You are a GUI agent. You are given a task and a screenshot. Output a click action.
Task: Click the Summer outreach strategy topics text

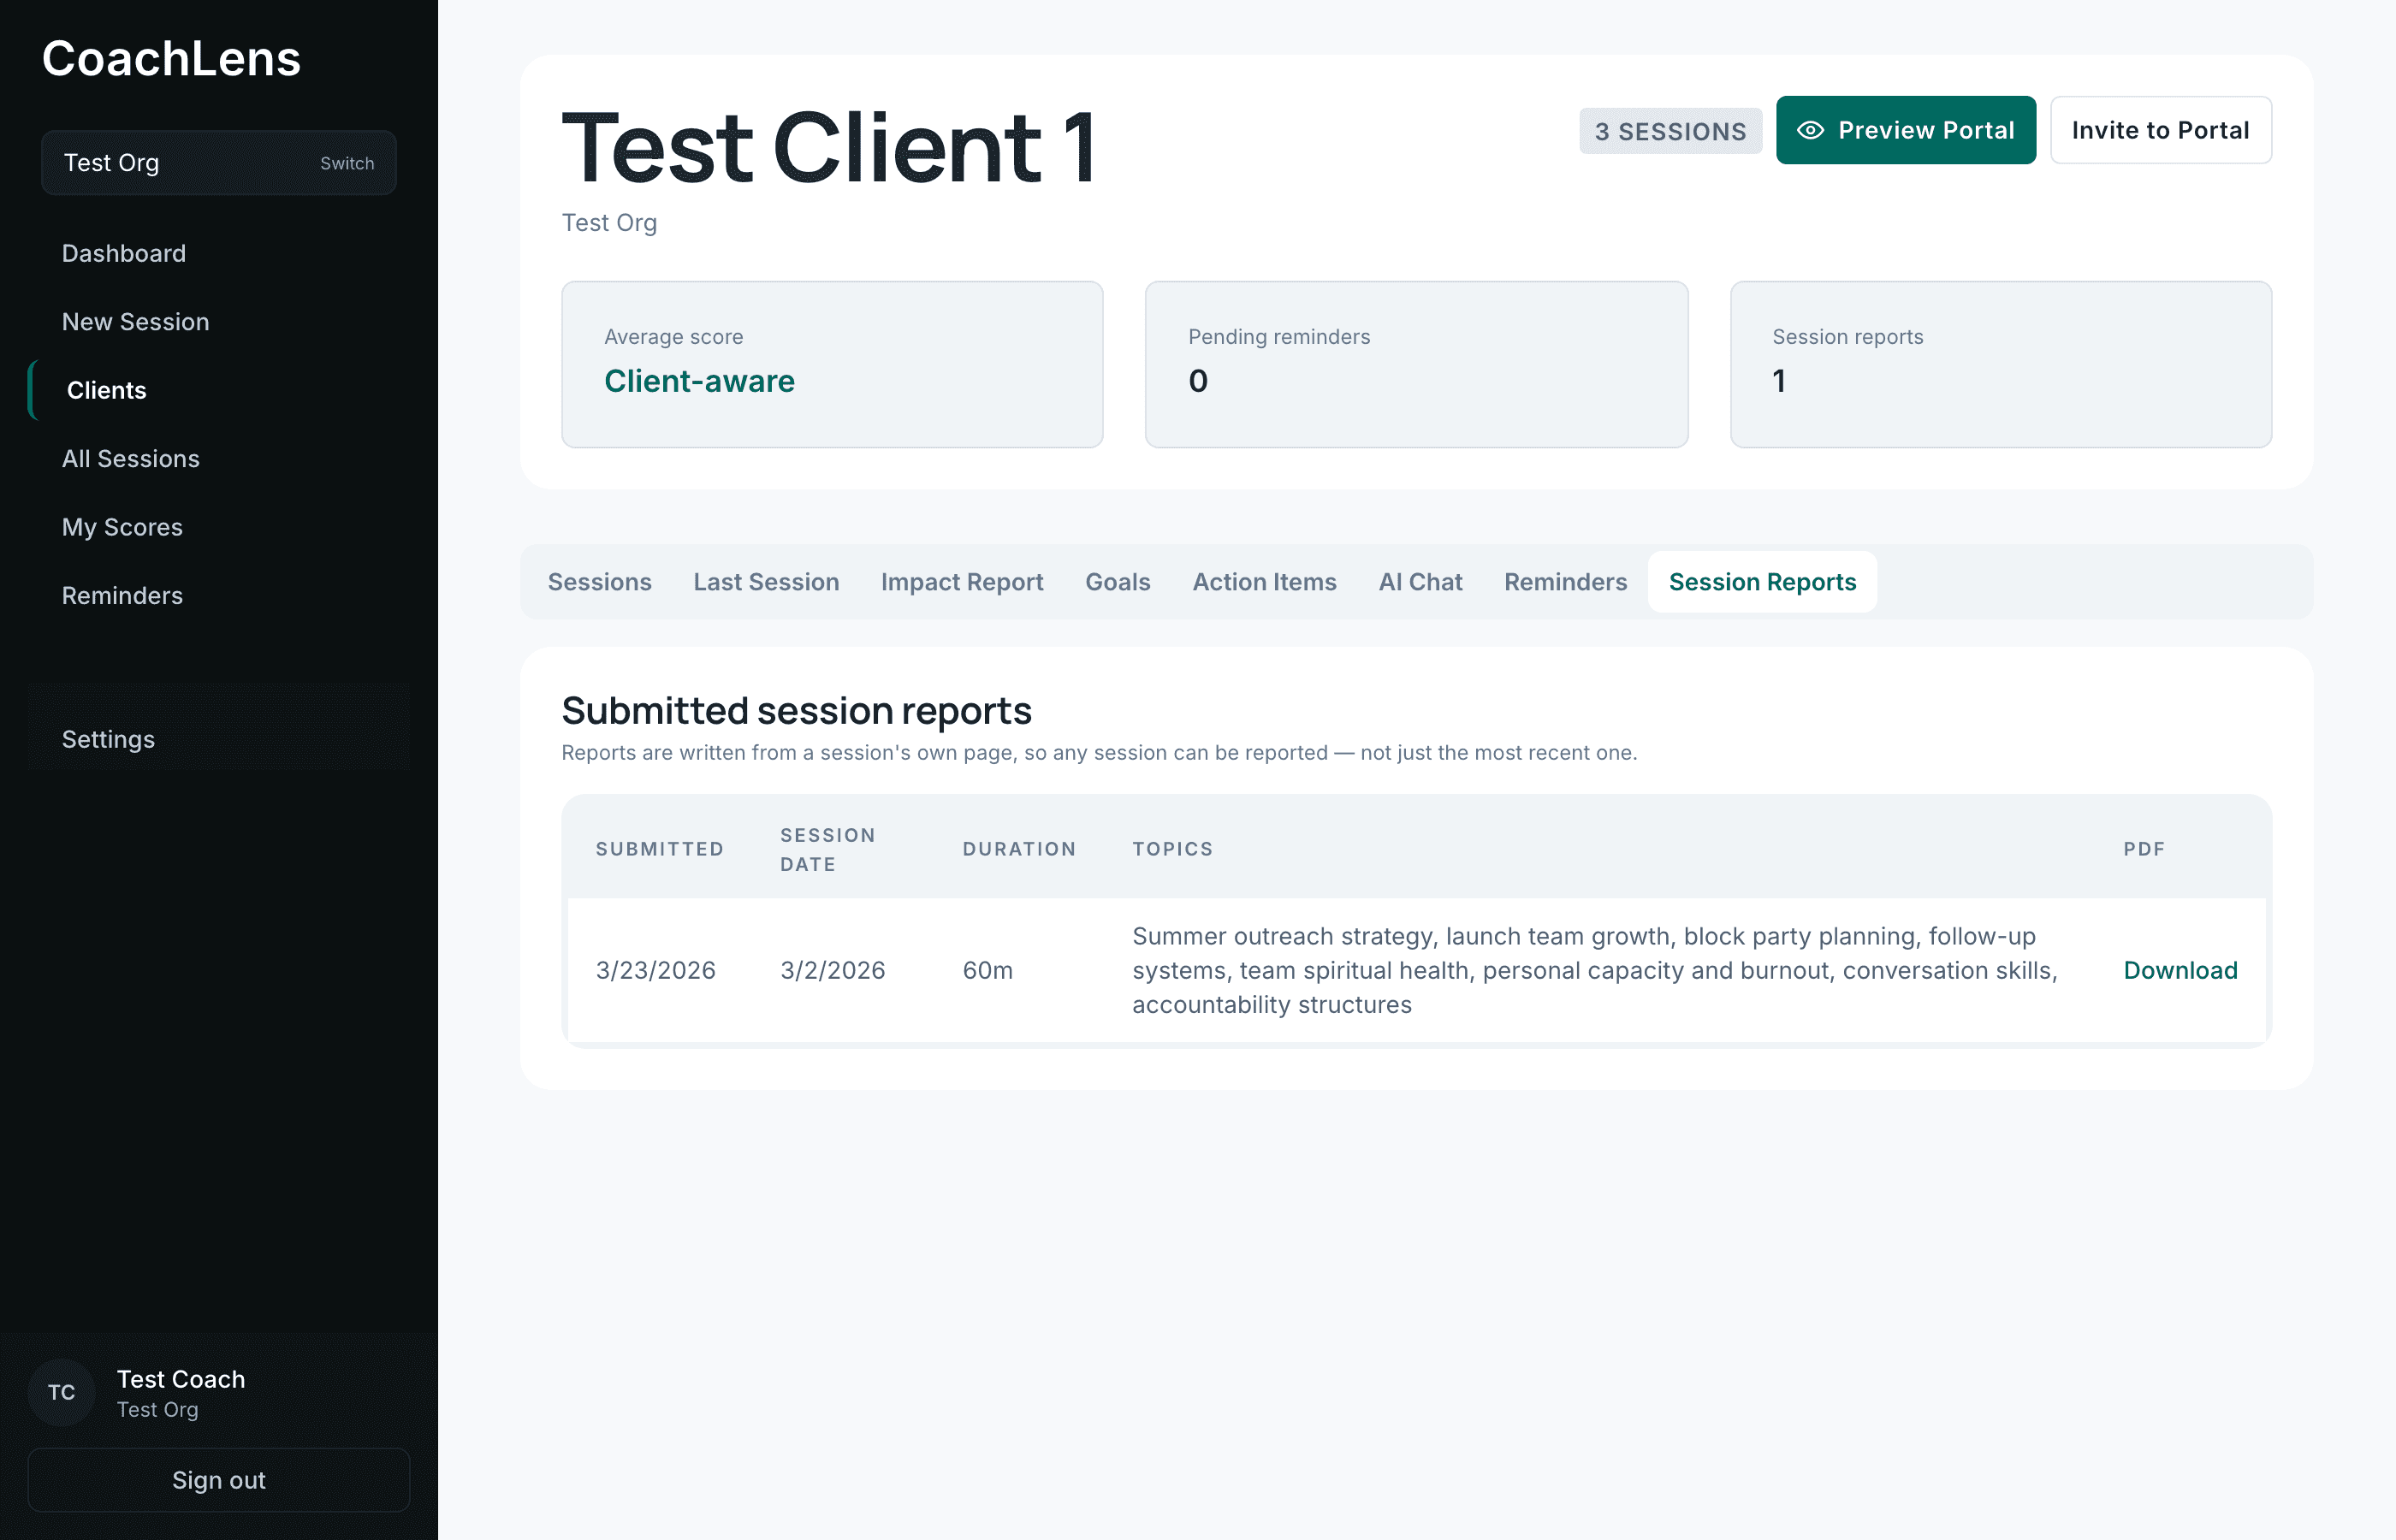tap(1595, 970)
